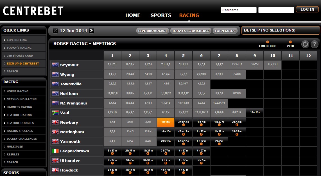Click the Newbury UK flag icon

click(x=55, y=122)
